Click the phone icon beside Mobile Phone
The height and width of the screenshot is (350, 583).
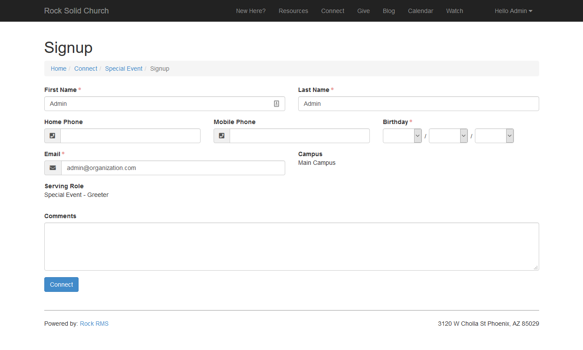tap(221, 135)
